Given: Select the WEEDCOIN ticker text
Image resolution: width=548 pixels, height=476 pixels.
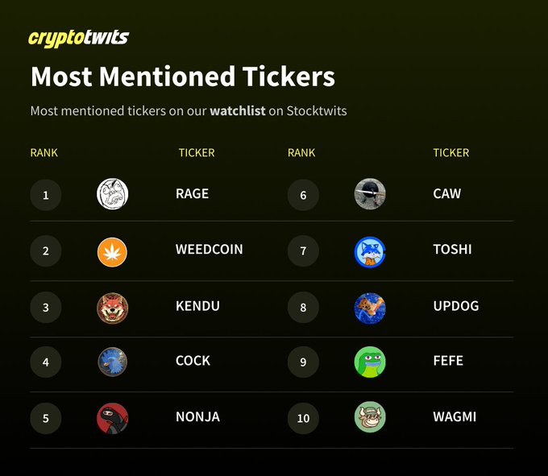Looking at the screenshot, I should coord(209,250).
